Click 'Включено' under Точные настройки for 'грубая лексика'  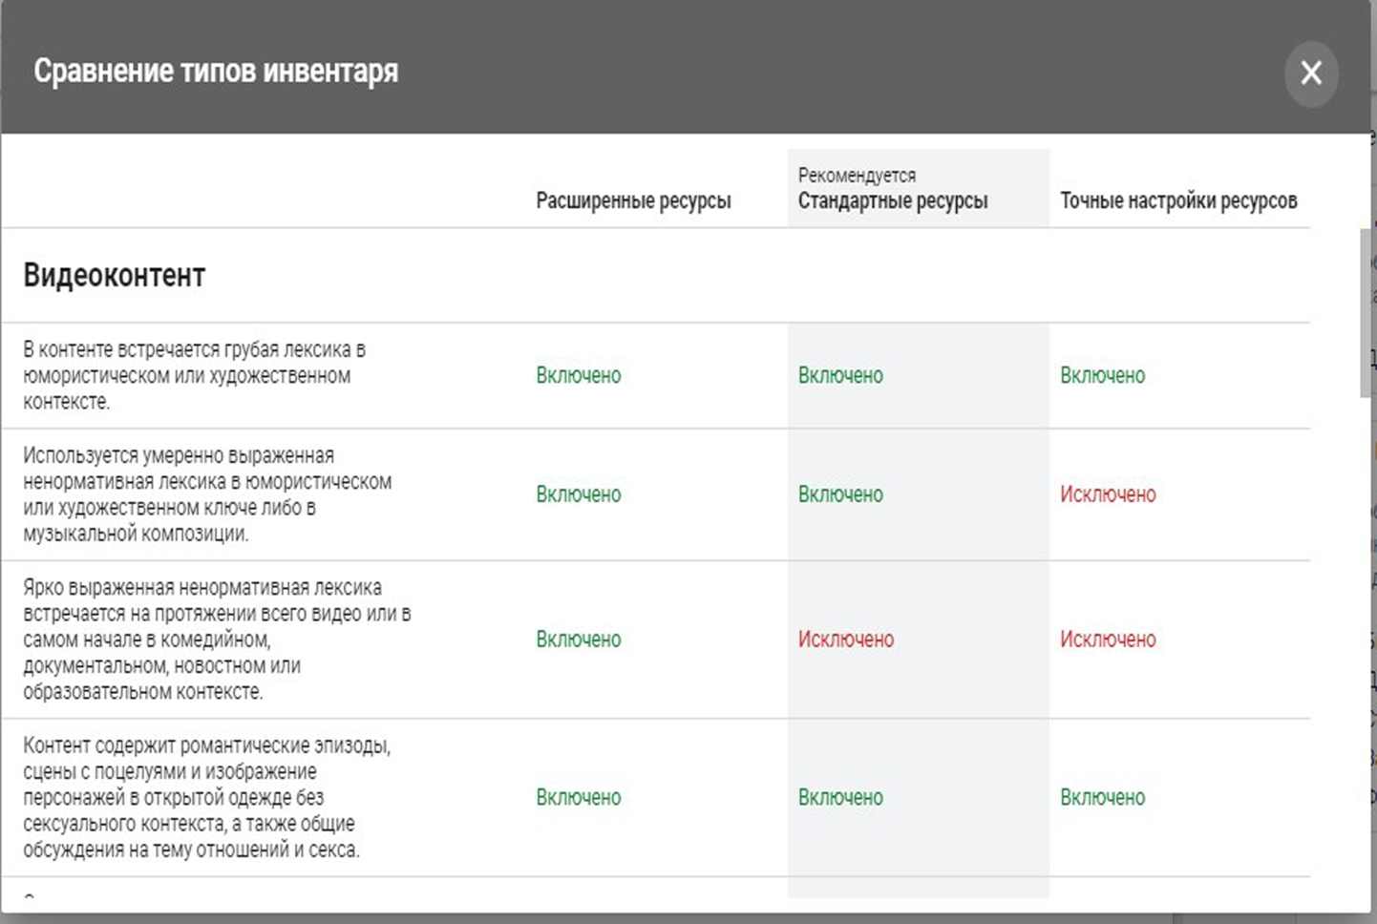(1102, 375)
